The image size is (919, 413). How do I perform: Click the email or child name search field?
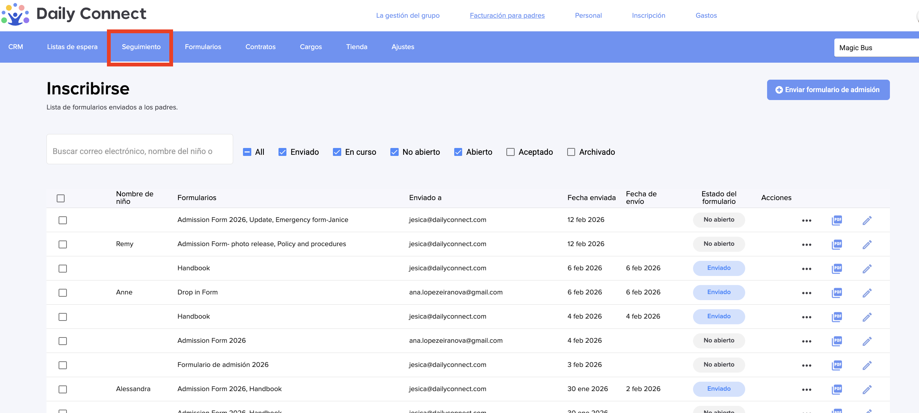pos(139,151)
